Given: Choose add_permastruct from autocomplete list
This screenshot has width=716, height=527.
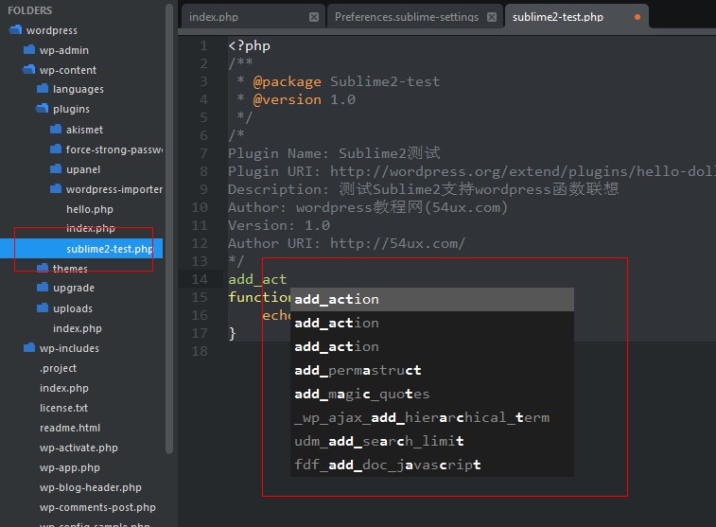Looking at the screenshot, I should tap(358, 370).
